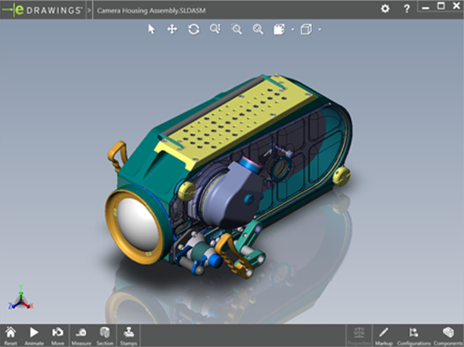Expand the view orientation dropdown arrow

[x=293, y=29]
